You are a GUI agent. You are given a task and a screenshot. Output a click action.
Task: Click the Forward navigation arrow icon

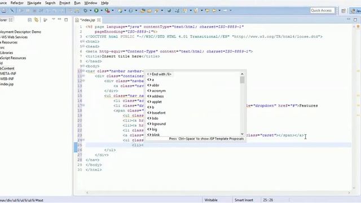click(x=225, y=11)
